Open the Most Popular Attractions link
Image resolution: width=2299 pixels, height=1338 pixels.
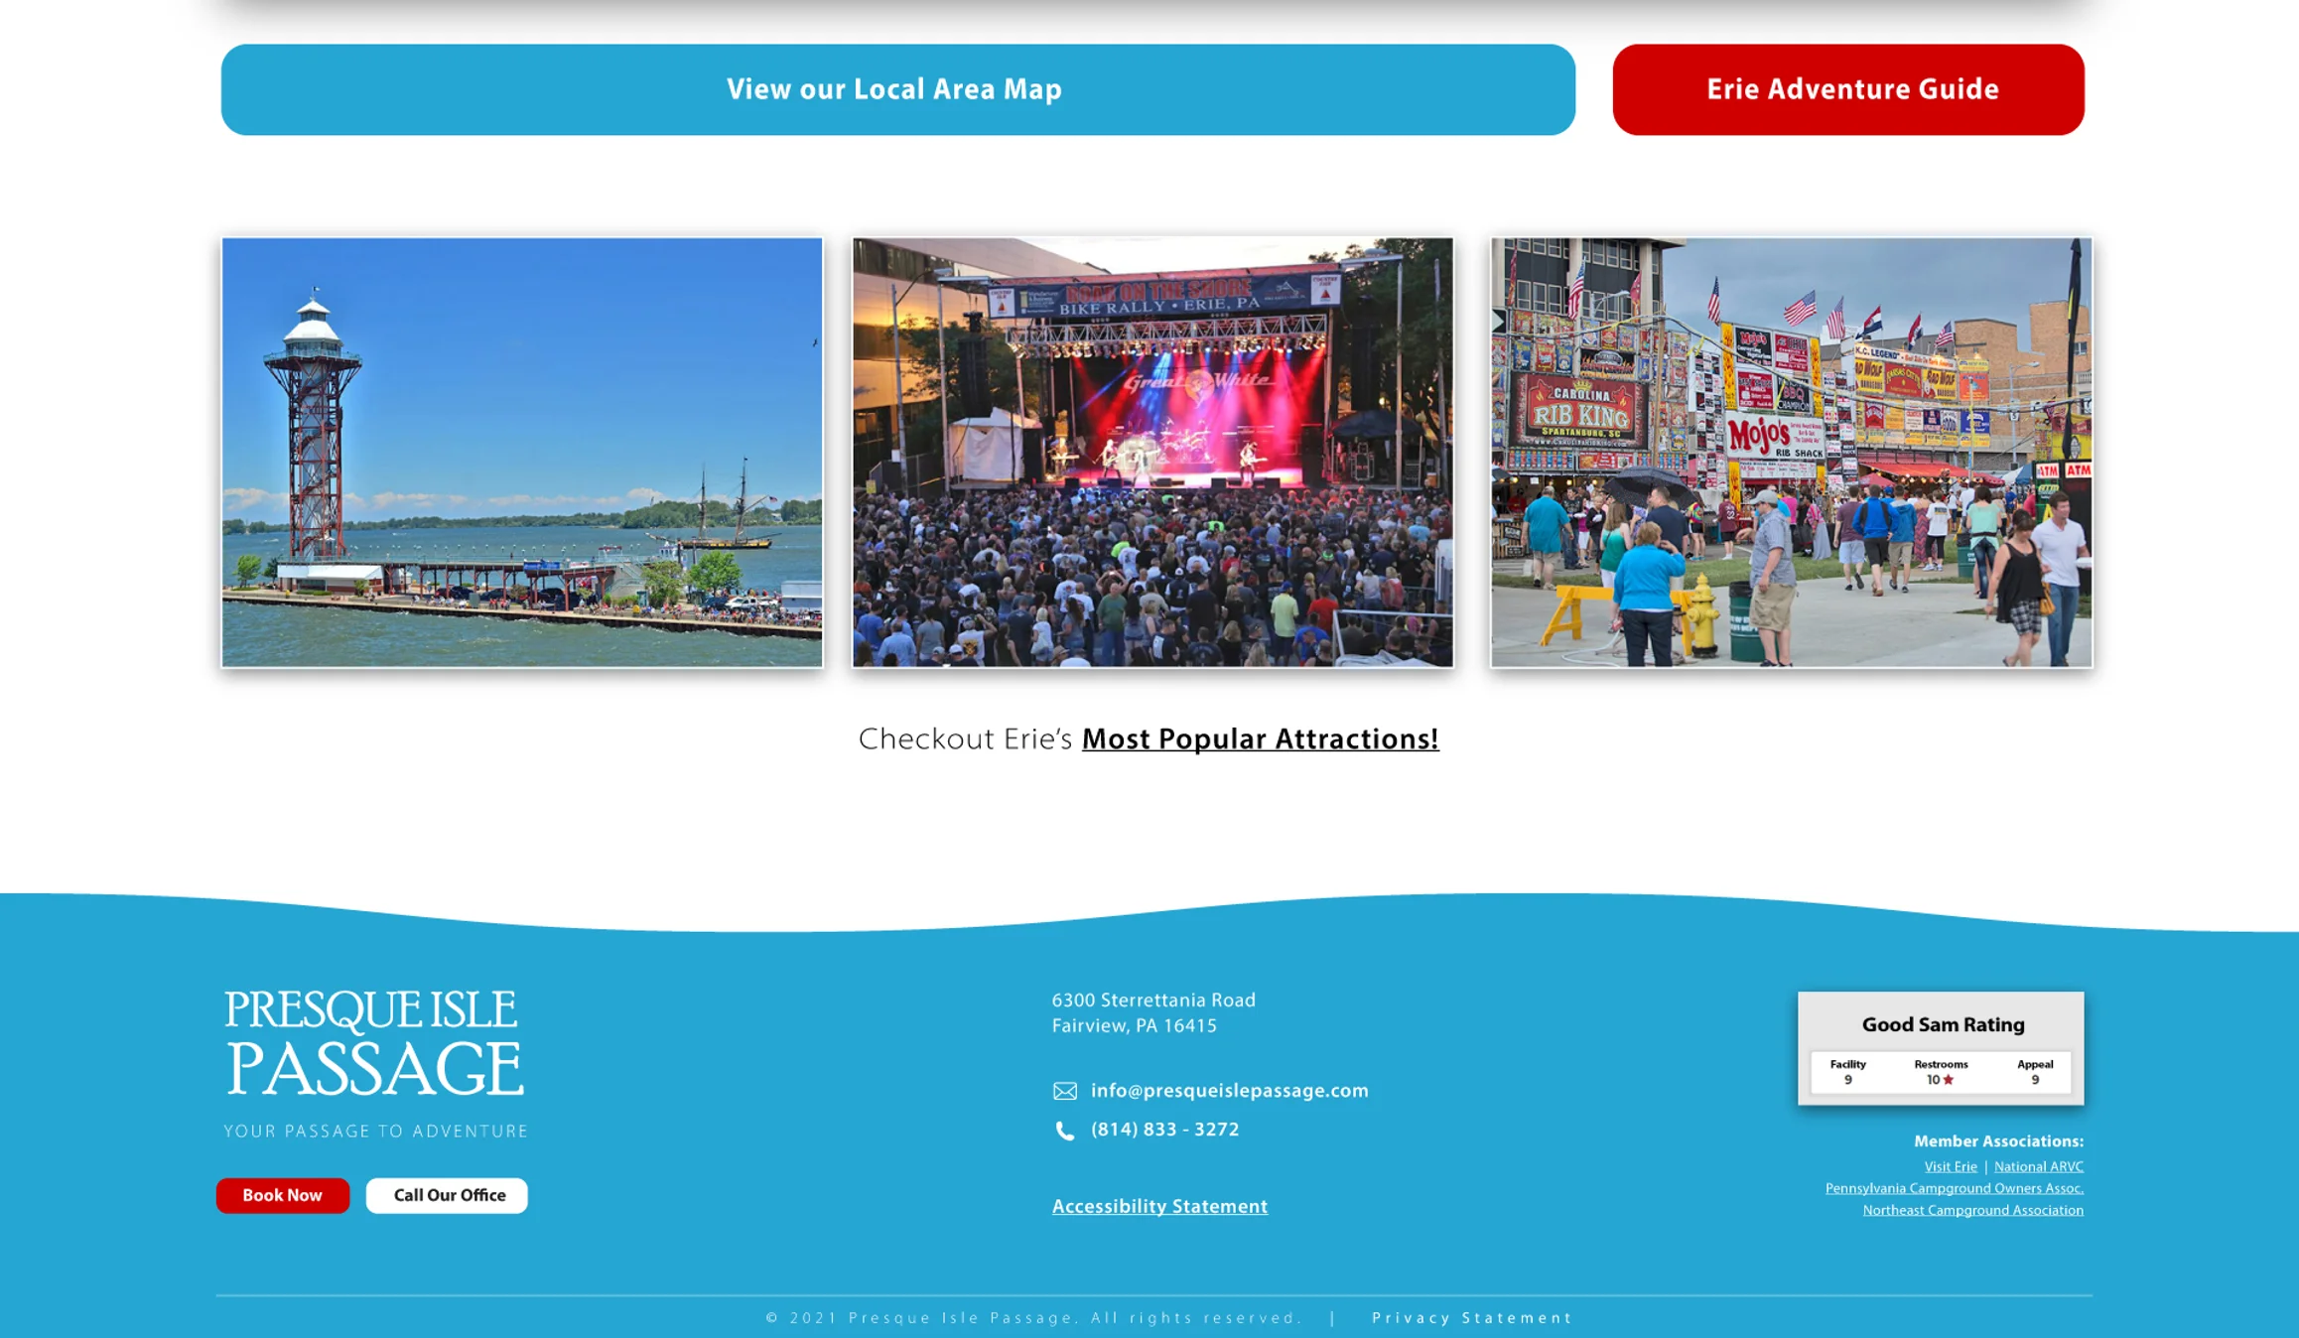1259,739
